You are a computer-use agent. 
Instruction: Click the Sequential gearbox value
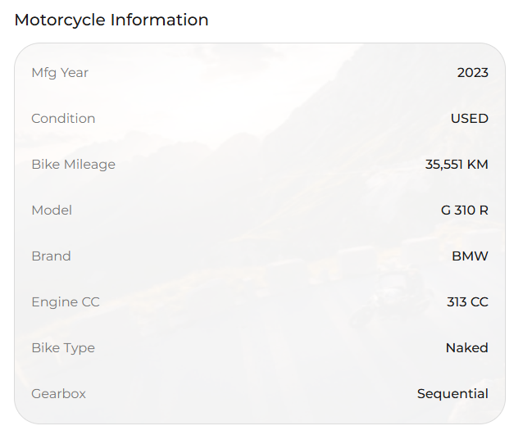tap(453, 394)
